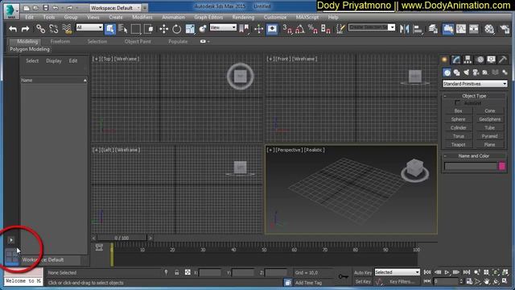Click the Redo arrow in main toolbar
Image resolution: width=515 pixels, height=290 pixels.
coord(25,29)
